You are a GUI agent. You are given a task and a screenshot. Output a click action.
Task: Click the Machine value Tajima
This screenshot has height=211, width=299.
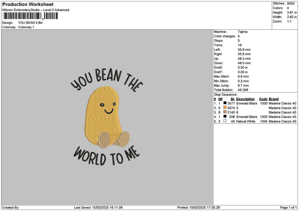(243, 31)
